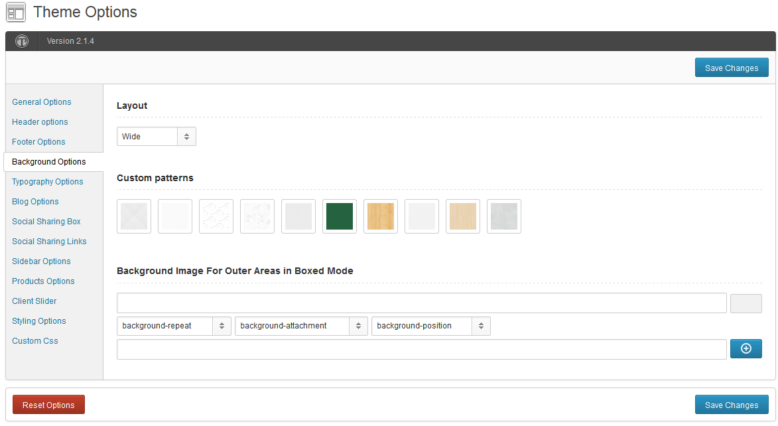Click the background image URL field

422,303
